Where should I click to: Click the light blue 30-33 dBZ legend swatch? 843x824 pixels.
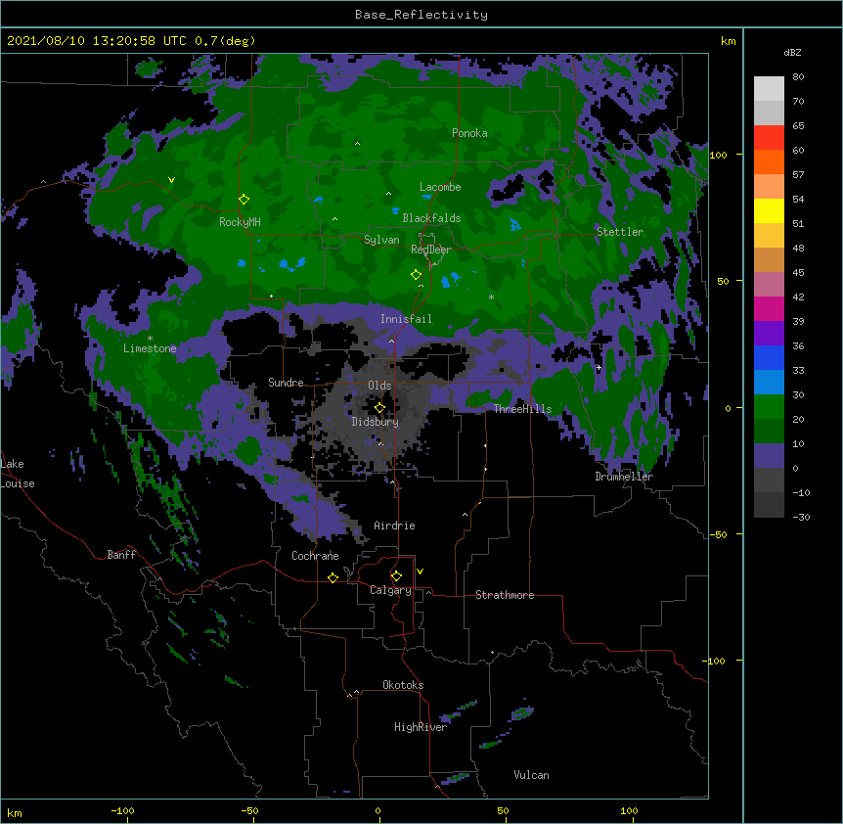769,383
